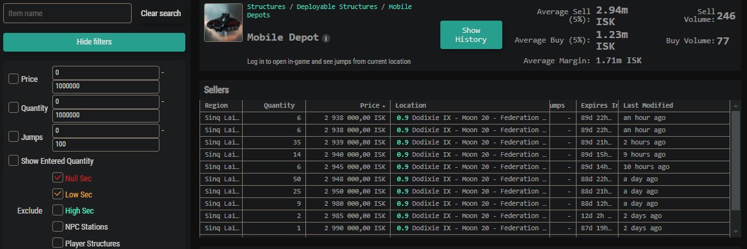The image size is (747, 249).
Task: Enable the Quantity filter checkbox
Action: (14, 108)
